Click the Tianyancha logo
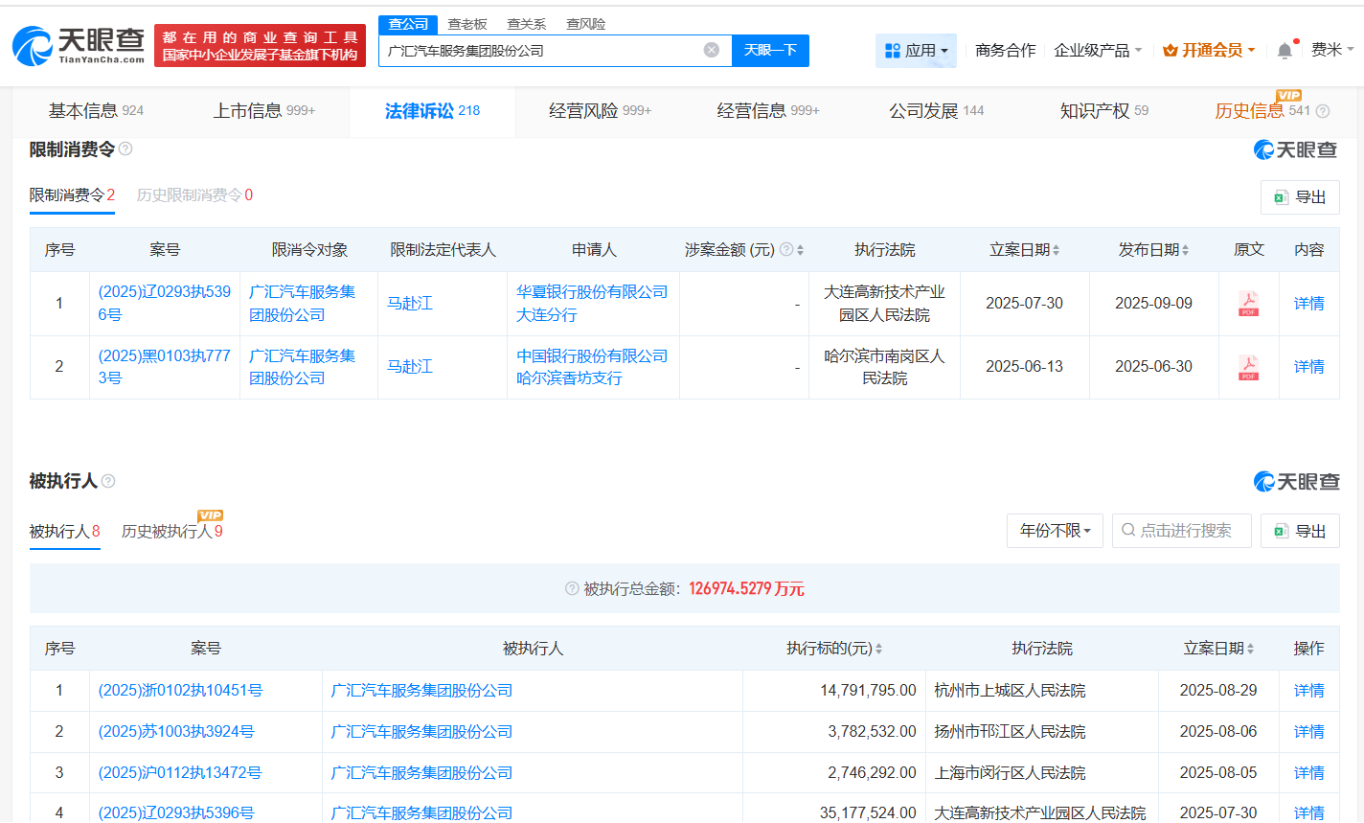Image resolution: width=1364 pixels, height=823 pixels. 72,43
